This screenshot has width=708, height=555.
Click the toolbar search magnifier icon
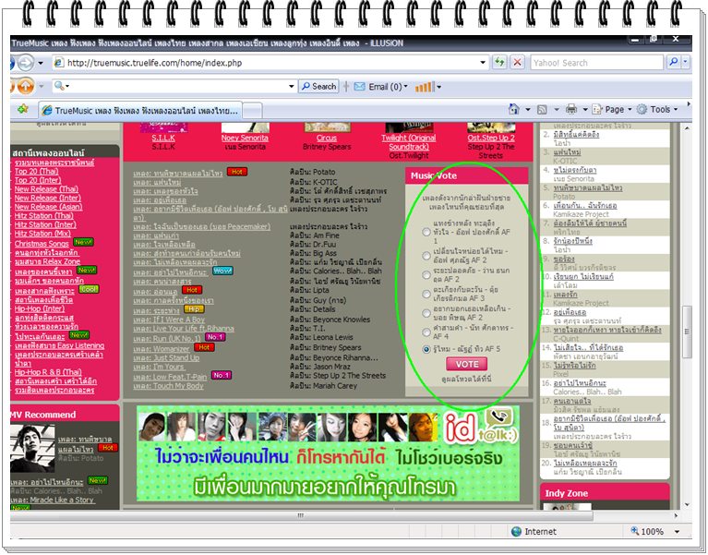pos(59,86)
